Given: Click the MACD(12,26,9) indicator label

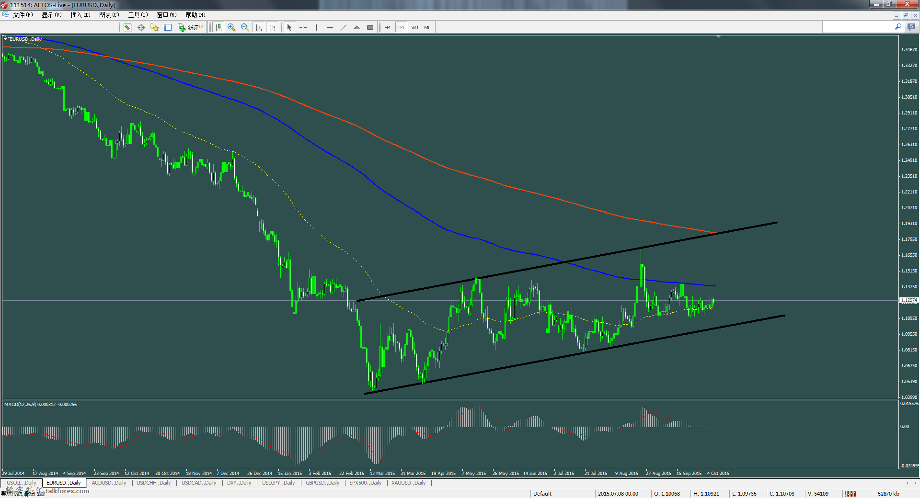Looking at the screenshot, I should (x=40, y=405).
